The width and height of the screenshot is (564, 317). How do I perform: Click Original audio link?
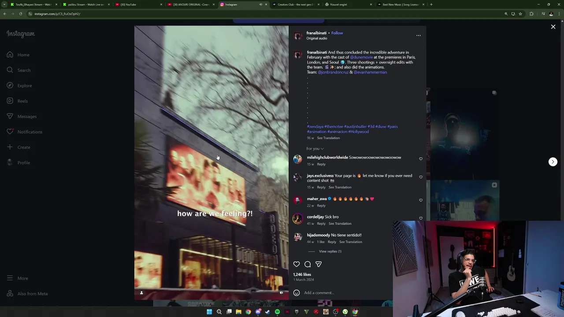(317, 38)
